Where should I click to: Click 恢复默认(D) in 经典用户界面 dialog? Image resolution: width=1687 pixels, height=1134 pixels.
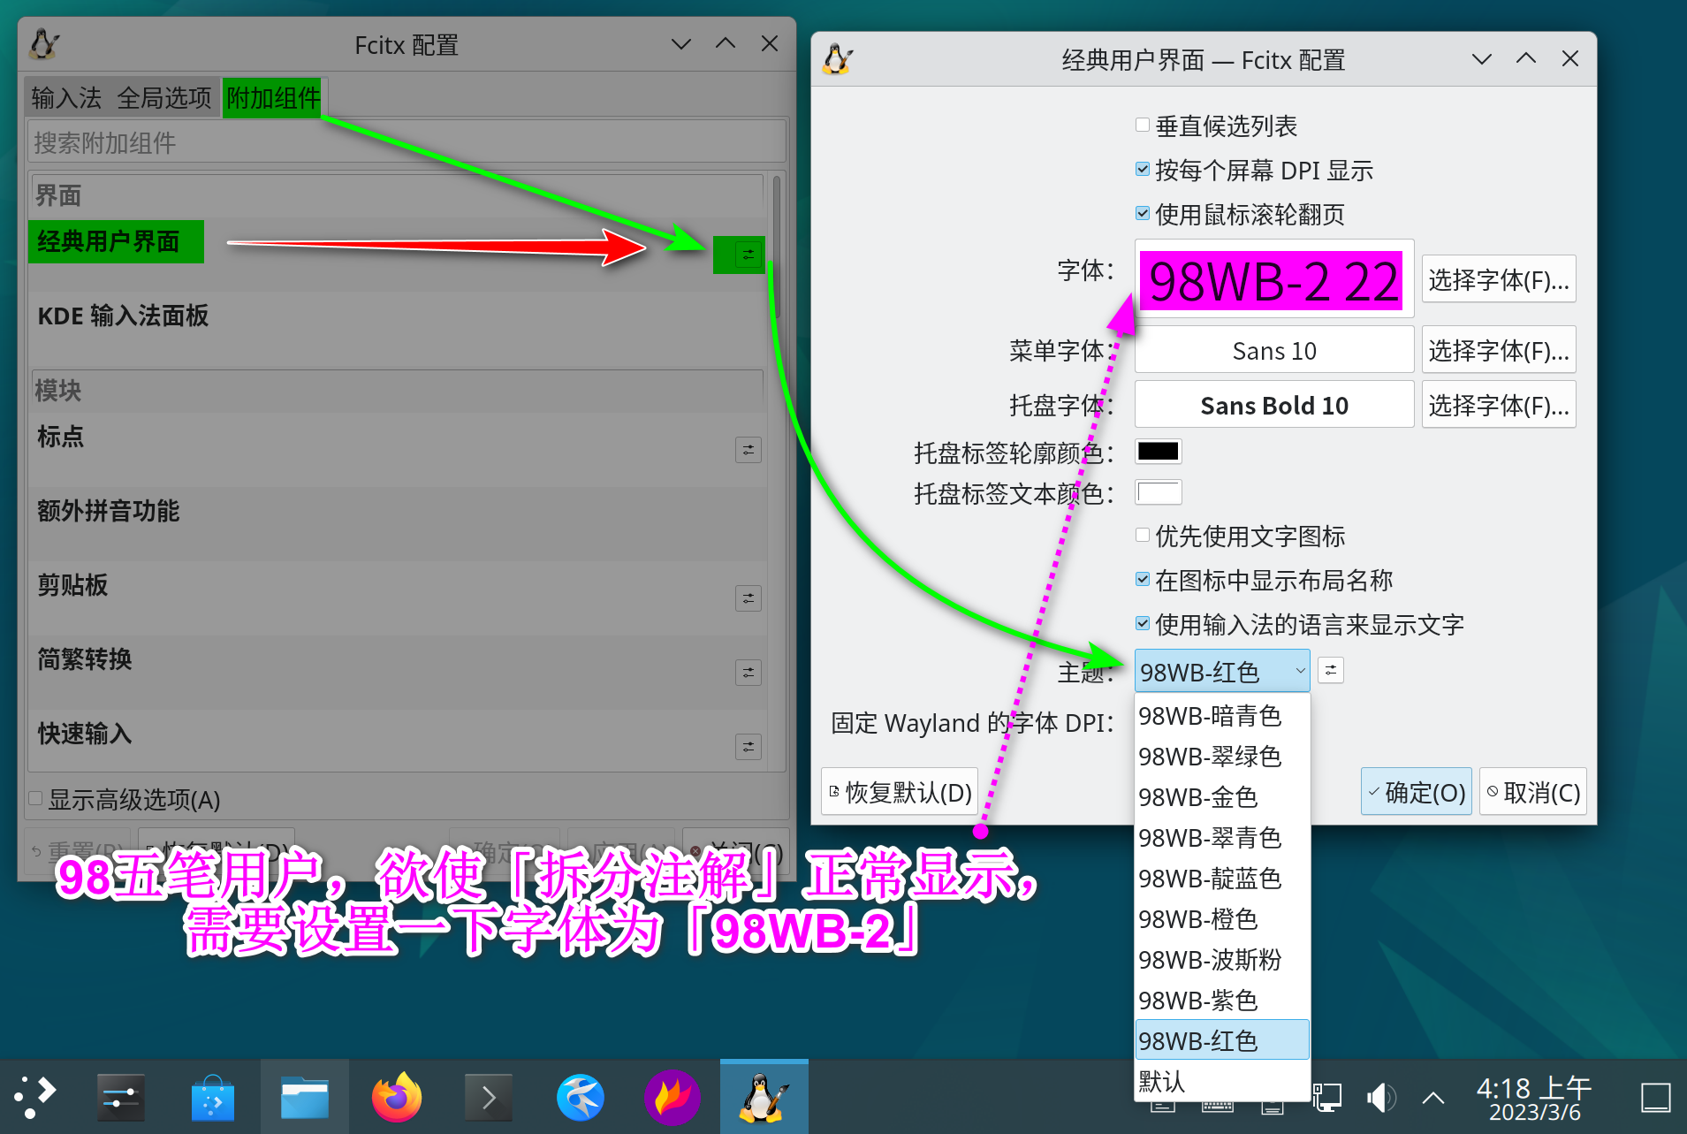point(900,792)
